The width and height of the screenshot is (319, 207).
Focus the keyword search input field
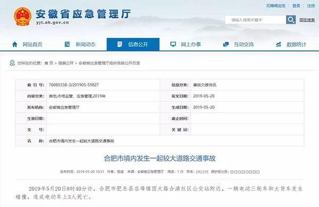point(256,20)
